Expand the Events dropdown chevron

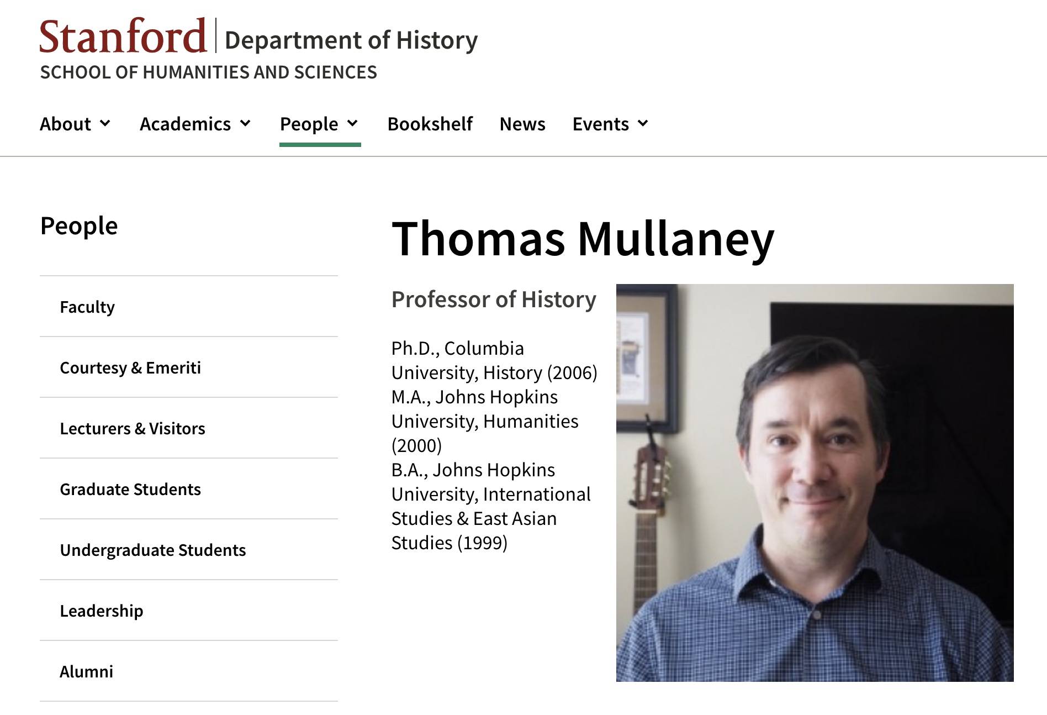(x=643, y=123)
